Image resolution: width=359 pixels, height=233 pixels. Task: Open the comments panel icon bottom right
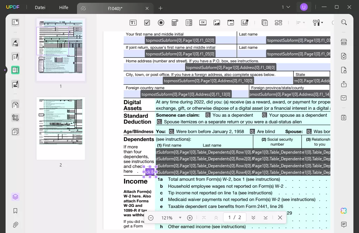tap(344, 224)
